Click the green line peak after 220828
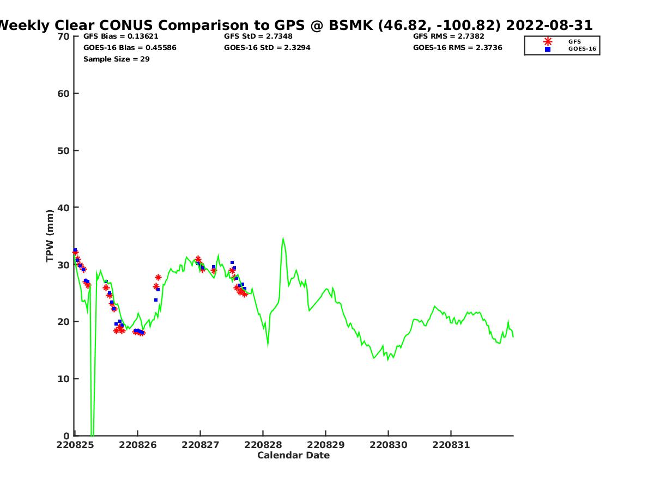 pyautogui.click(x=283, y=239)
